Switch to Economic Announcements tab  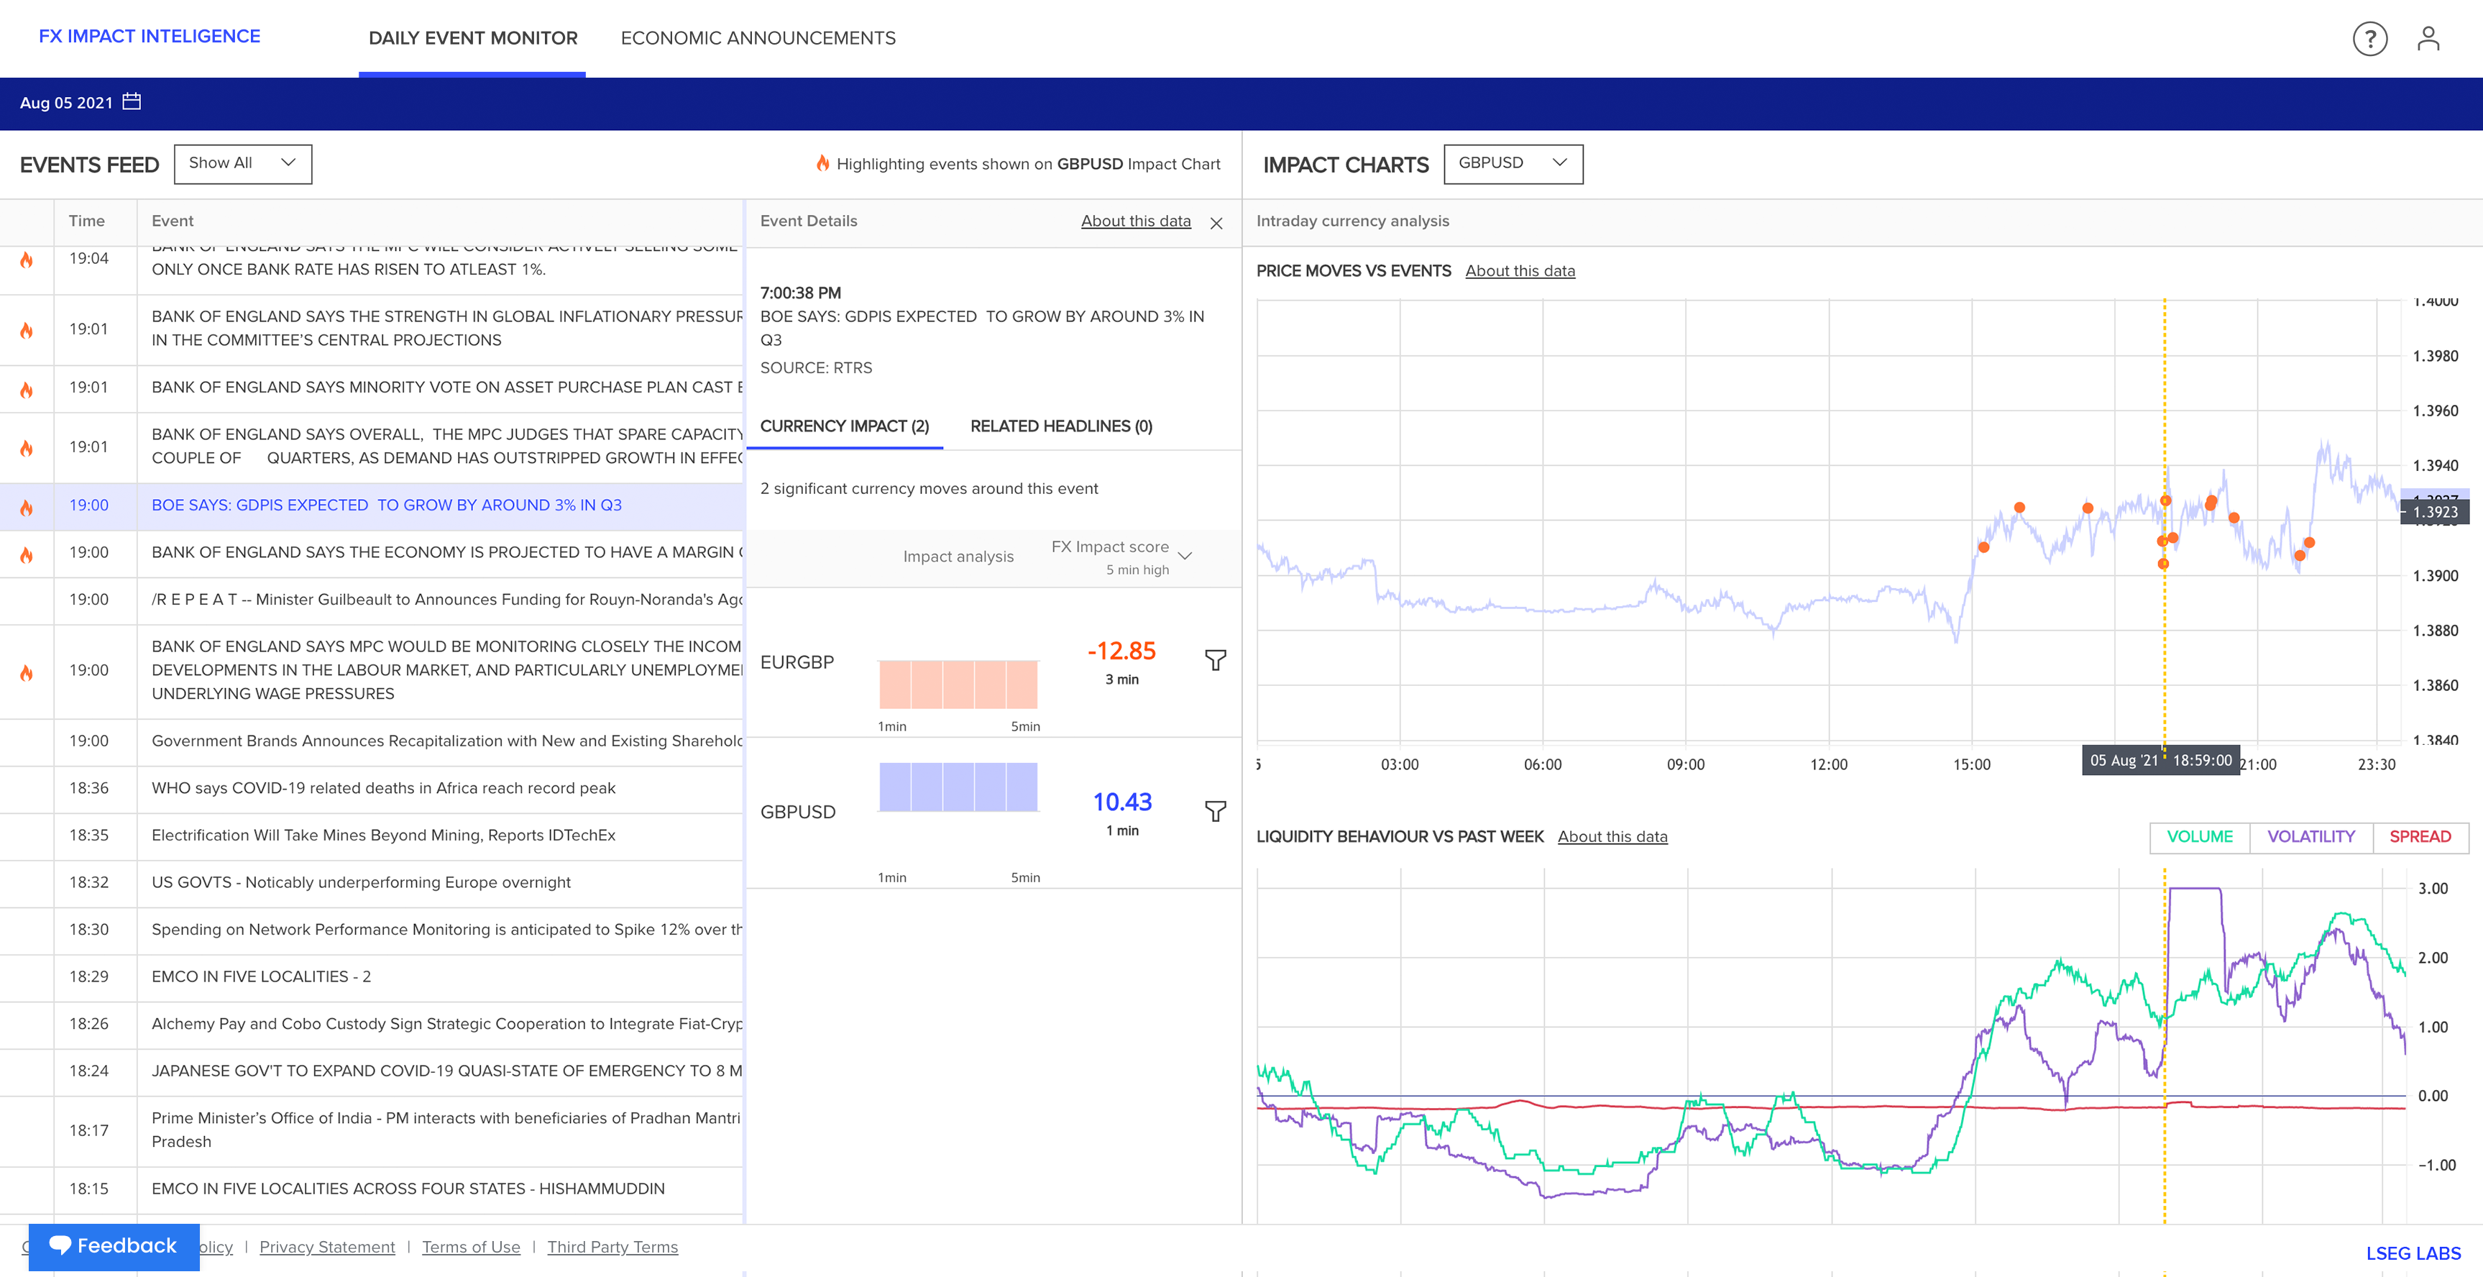pos(758,39)
